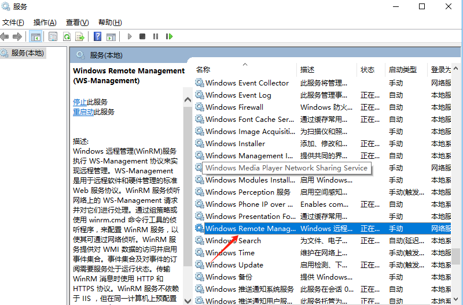Click gear icon beside Windows Modules Installer
This screenshot has height=305, width=463.
(x=200, y=180)
